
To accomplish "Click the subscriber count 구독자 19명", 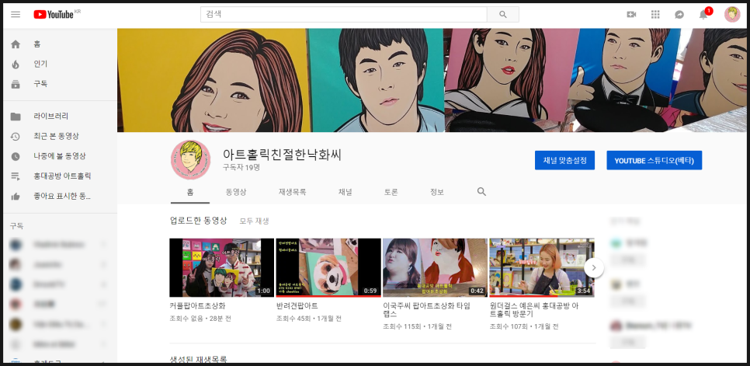I will point(241,168).
